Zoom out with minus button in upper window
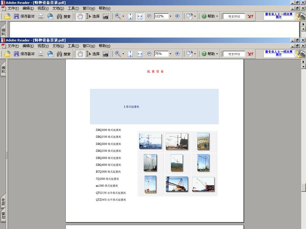The image size is (306, 229). [x=149, y=16]
